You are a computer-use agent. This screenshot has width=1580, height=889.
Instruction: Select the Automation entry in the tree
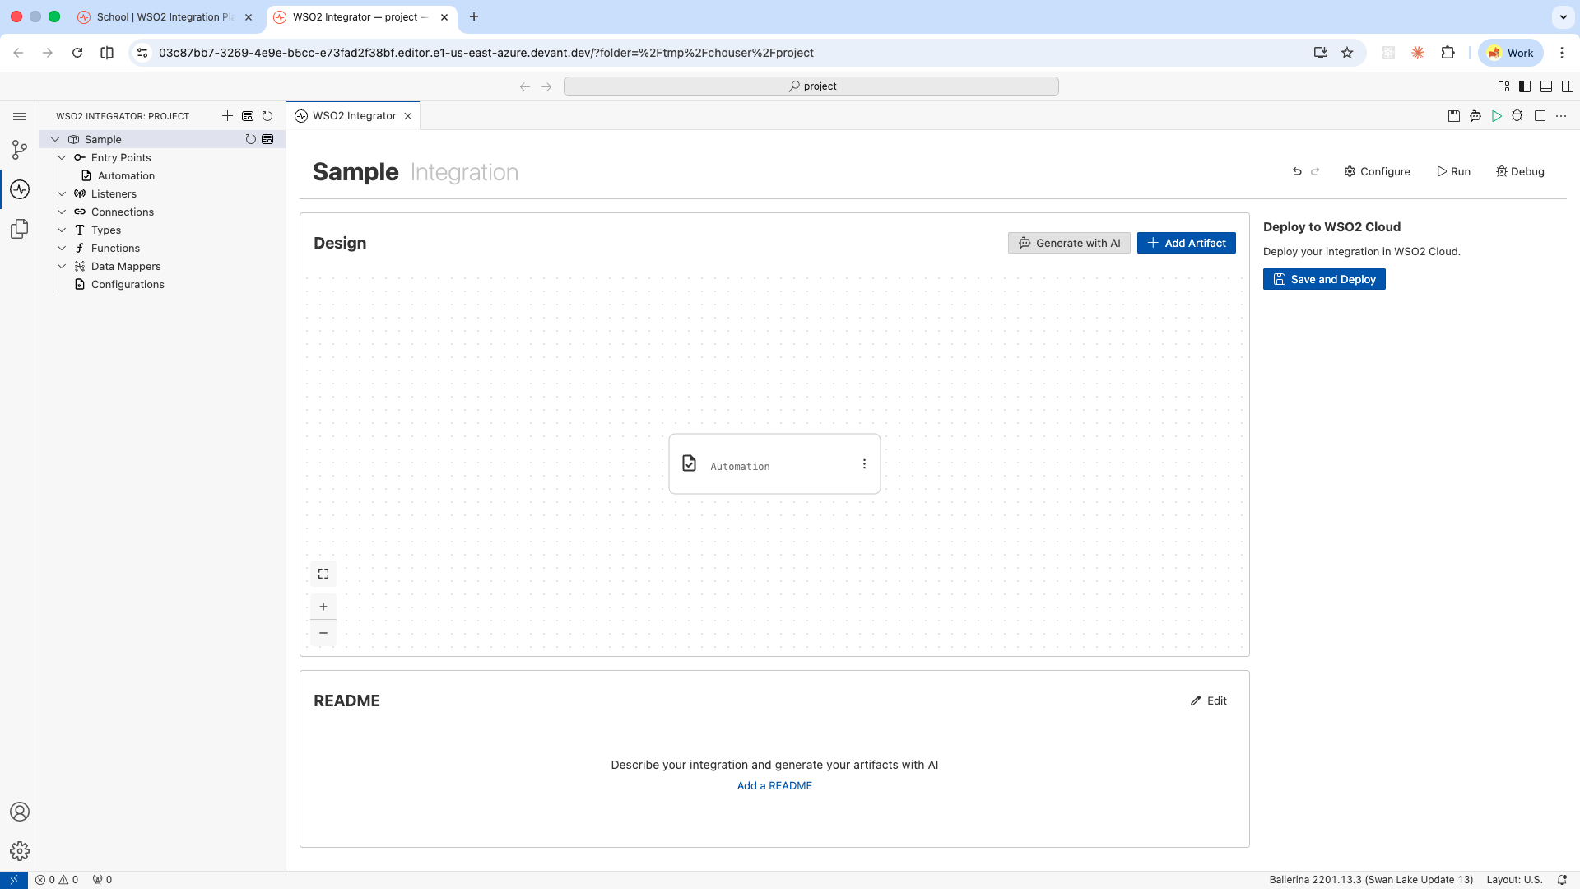point(126,175)
